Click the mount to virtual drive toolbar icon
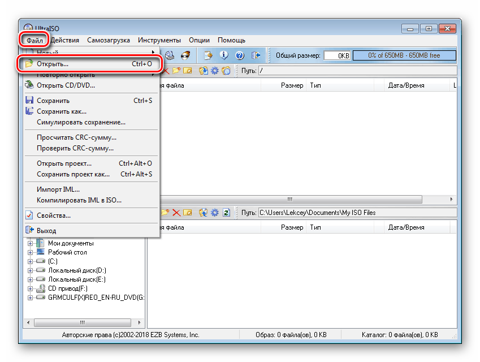The width and height of the screenshot is (480, 362). 170,55
